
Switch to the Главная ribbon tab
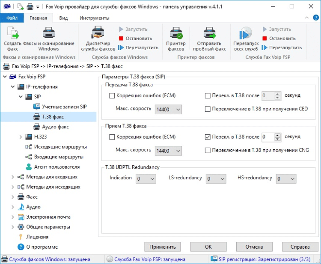[x=38, y=18]
